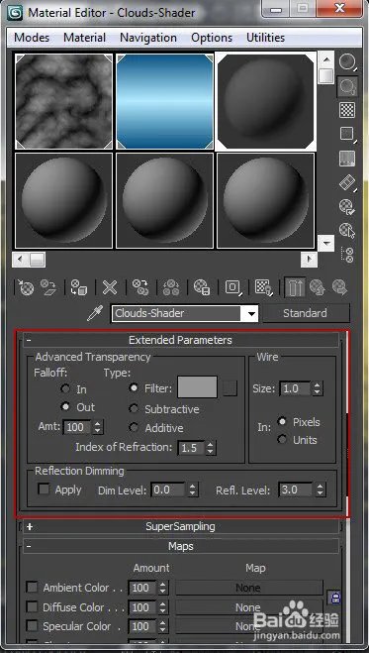Screen dimensions: 369x653
Task: Click the lock icon beside Ambient map
Action: 334,598
